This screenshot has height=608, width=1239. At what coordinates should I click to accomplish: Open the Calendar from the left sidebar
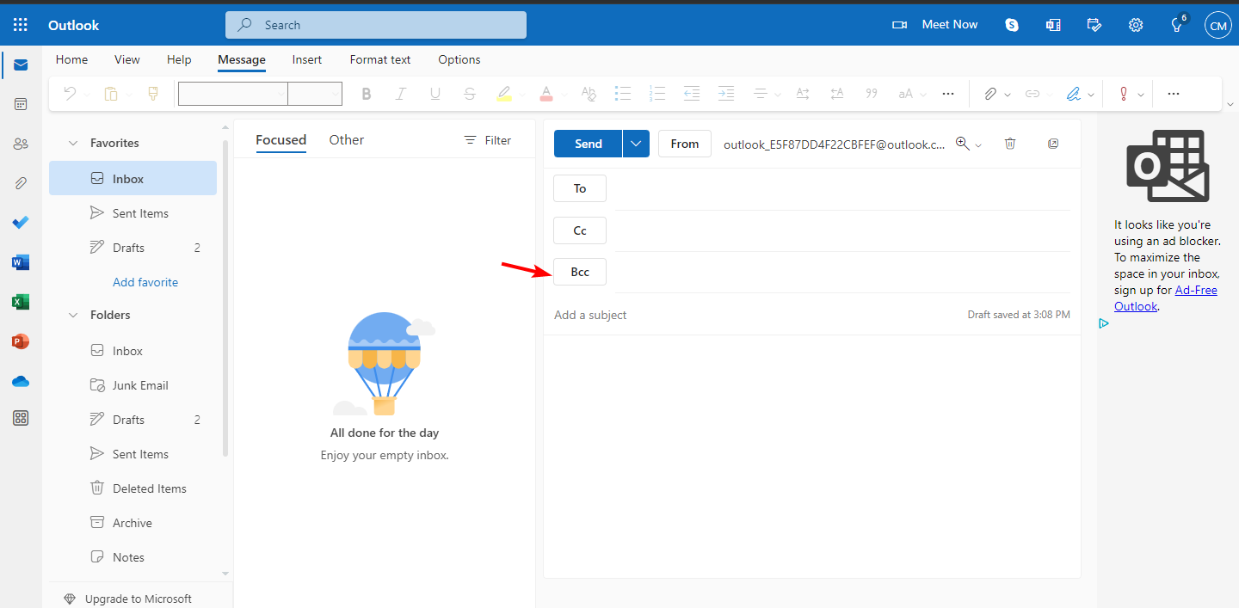20,103
